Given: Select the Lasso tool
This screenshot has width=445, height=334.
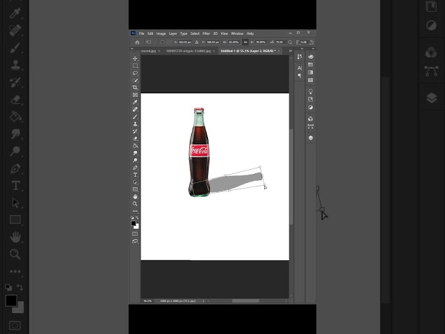Looking at the screenshot, I should pos(135,73).
